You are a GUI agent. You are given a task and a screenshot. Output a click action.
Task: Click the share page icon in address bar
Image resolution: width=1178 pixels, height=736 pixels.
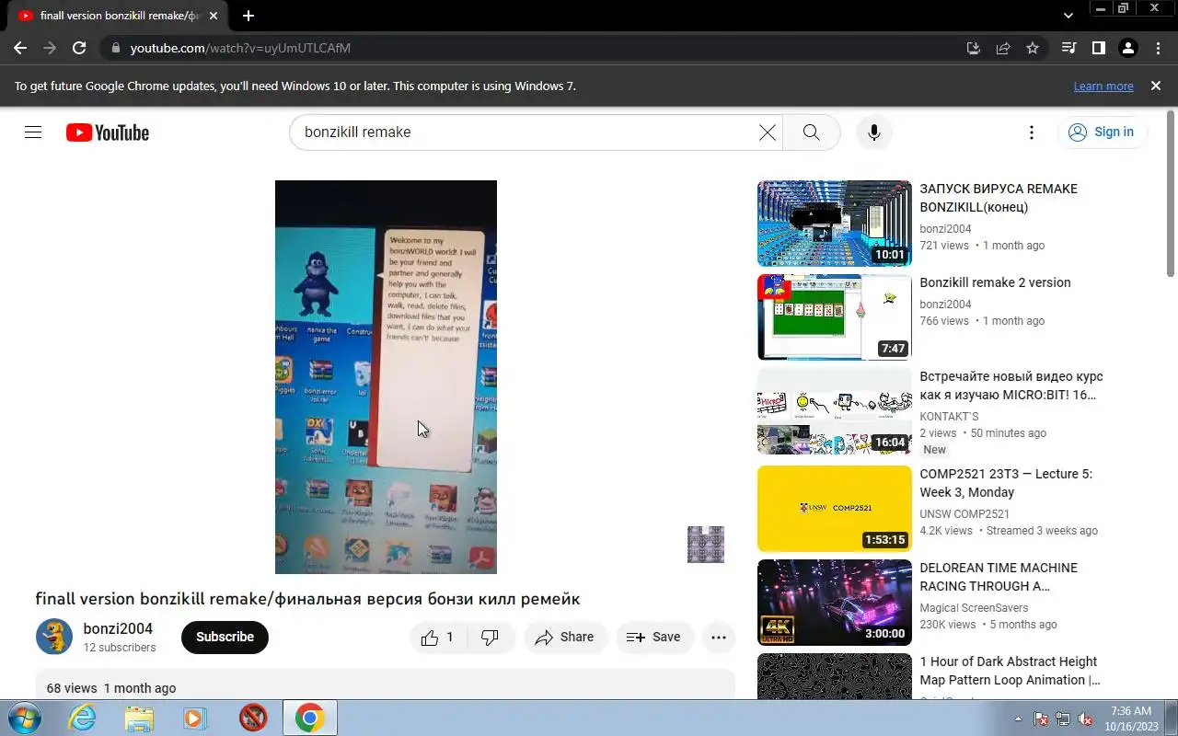(1003, 48)
